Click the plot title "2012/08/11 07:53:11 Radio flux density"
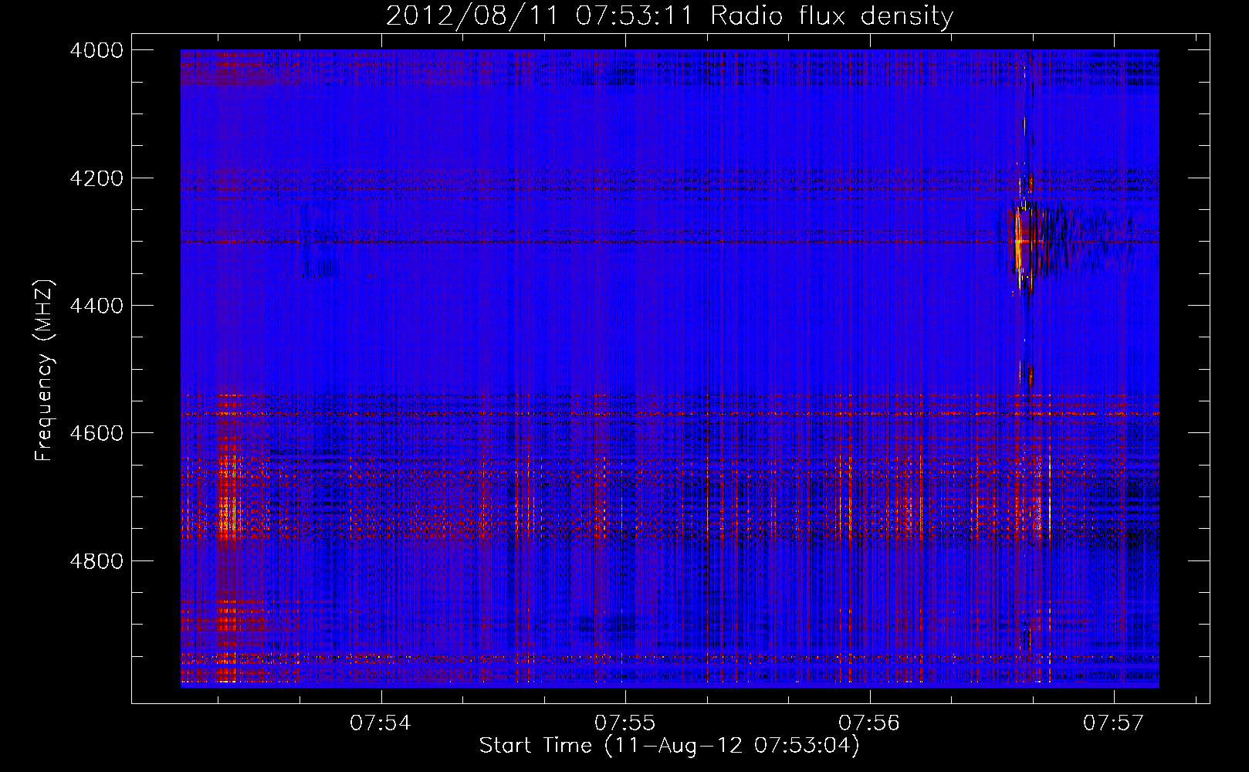Viewport: 1249px width, 772px height. pos(669,15)
